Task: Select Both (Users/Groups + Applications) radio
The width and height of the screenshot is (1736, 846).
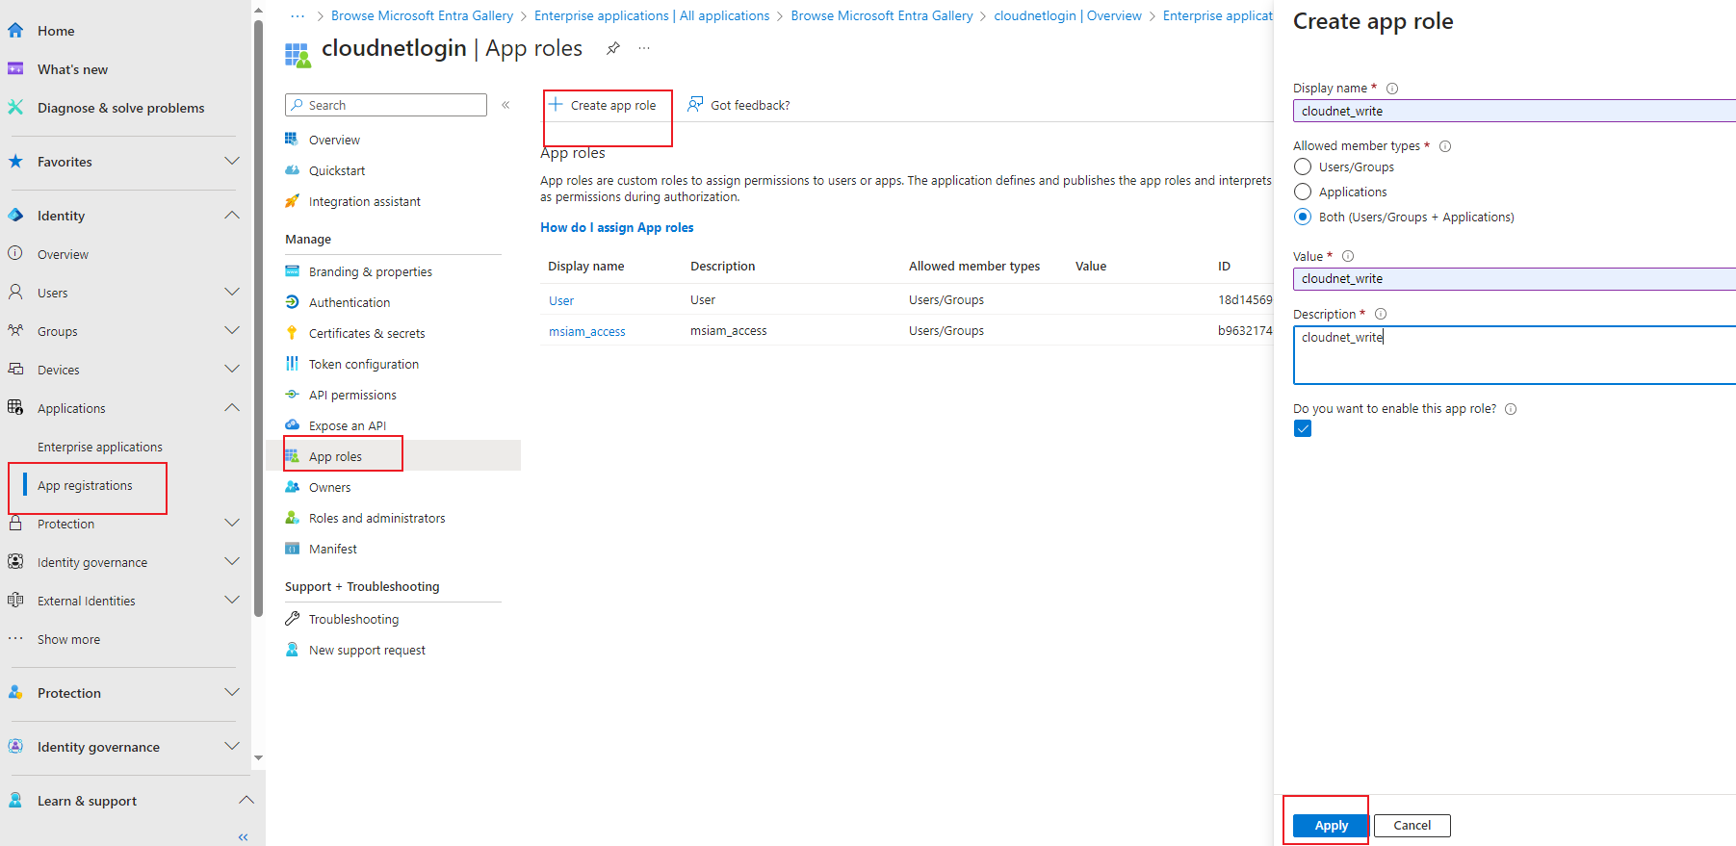Action: tap(1303, 217)
